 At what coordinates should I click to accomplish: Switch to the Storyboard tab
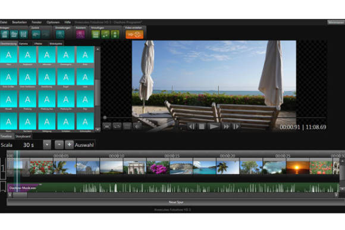click(23, 136)
